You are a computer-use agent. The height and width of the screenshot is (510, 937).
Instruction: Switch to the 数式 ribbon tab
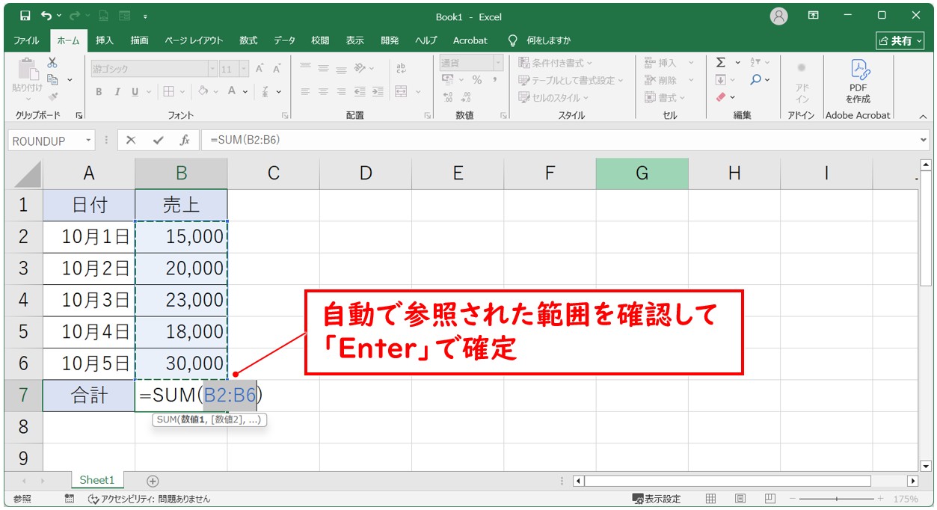coord(248,40)
